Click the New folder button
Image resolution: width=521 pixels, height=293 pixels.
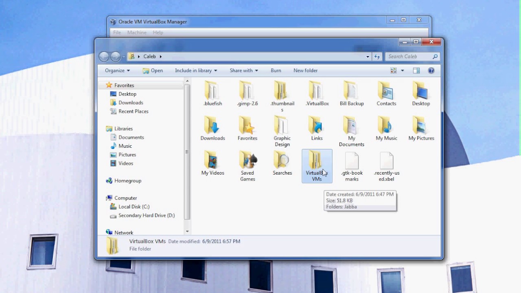coord(305,70)
